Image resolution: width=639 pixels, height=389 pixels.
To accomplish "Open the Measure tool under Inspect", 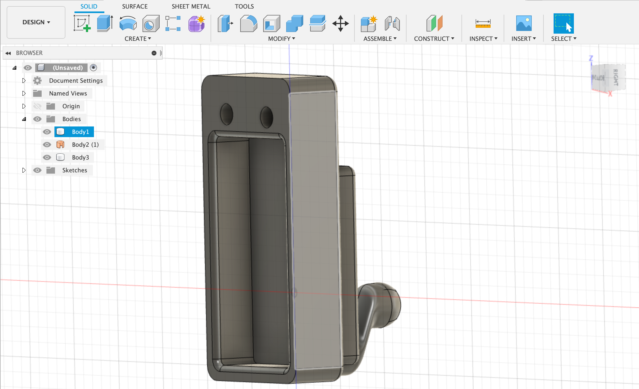I will point(483,23).
